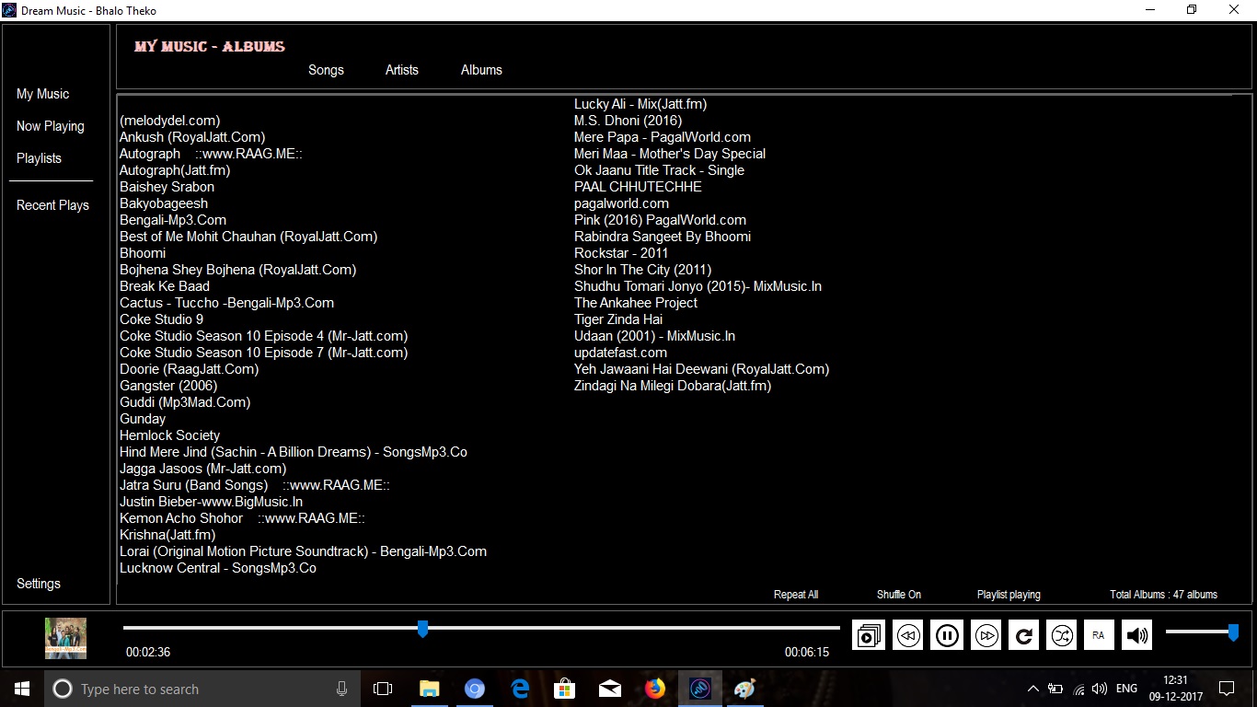Open the Songs tab
Screen dimensions: 1257x707
pyautogui.click(x=326, y=69)
